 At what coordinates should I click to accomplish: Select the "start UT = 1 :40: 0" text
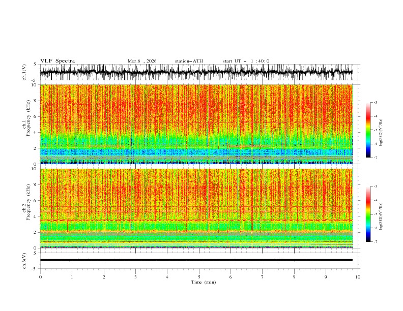pos(246,61)
